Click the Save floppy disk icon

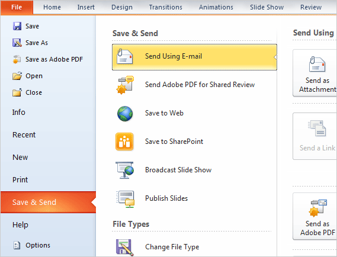(x=17, y=26)
